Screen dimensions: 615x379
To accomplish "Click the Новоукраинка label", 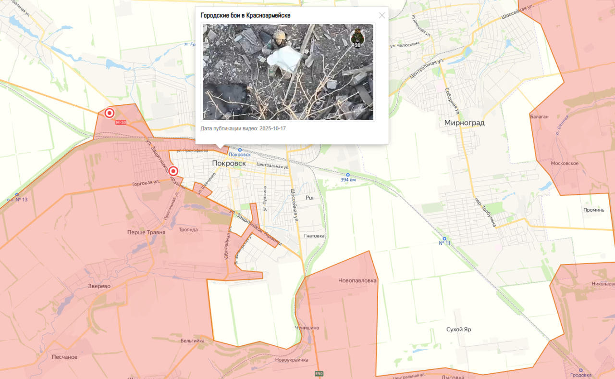I will (x=291, y=360).
